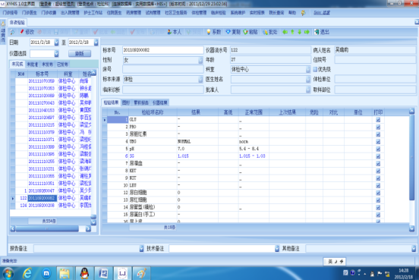419x280 pixels.
Task: Toggle print checkbox for SG row
Action: (378, 156)
